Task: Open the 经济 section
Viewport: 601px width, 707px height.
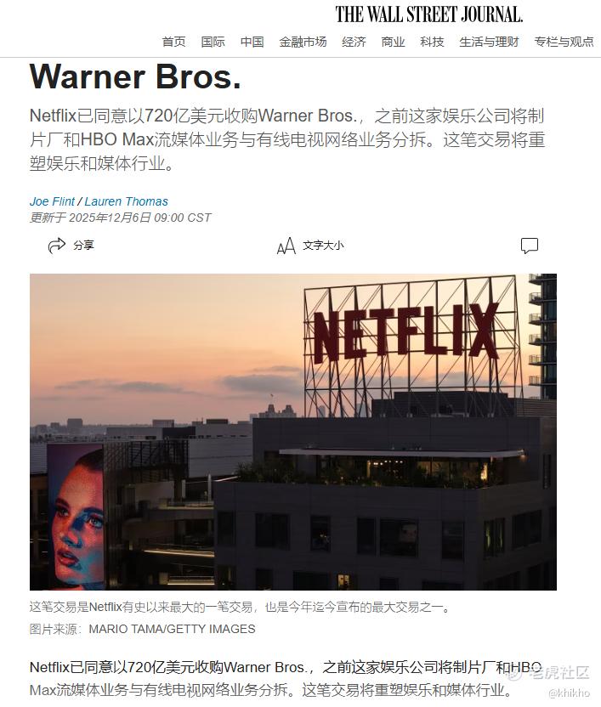Action: pos(354,42)
